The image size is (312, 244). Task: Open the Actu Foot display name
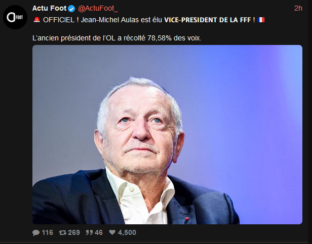coord(49,9)
